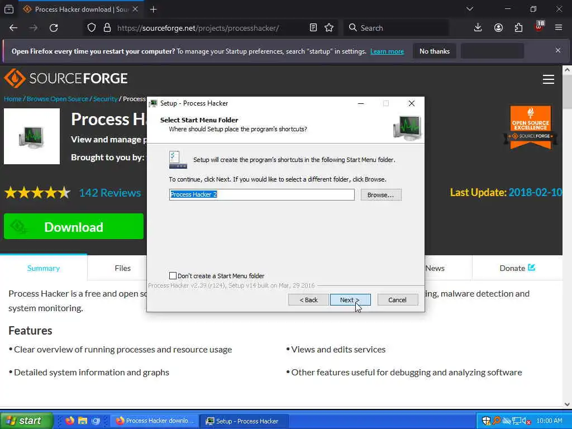Launch Firefox from the quick launch bar

(70, 421)
